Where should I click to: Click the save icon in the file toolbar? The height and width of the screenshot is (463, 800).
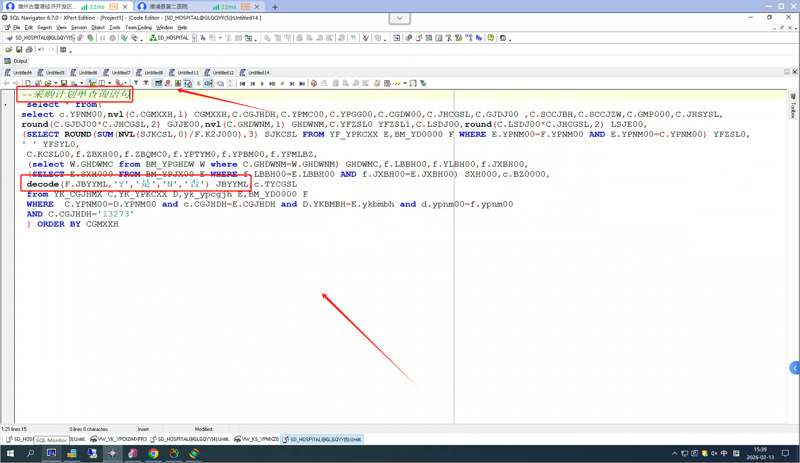19,49
